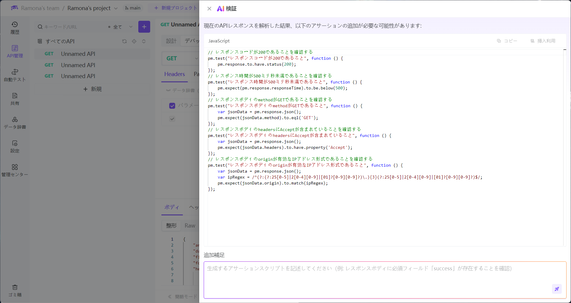Switch to the Raw response view
This screenshot has width=571, height=303.
190,225
